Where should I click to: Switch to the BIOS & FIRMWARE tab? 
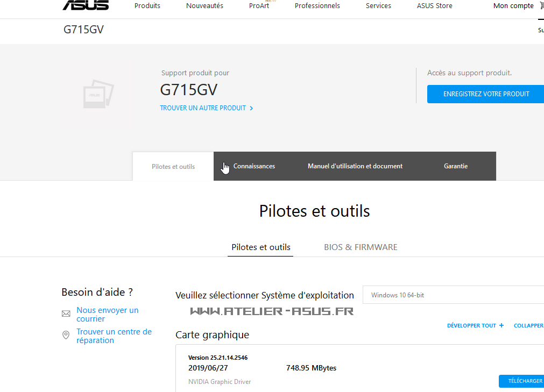pyautogui.click(x=361, y=247)
